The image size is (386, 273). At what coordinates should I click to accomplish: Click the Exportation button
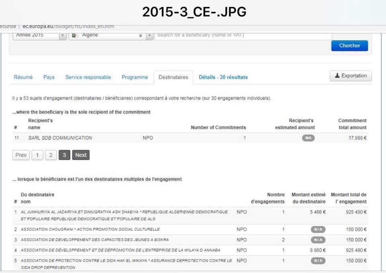(x=351, y=76)
